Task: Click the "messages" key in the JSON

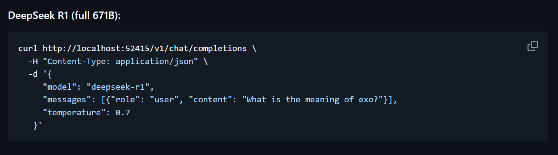Action: point(67,100)
